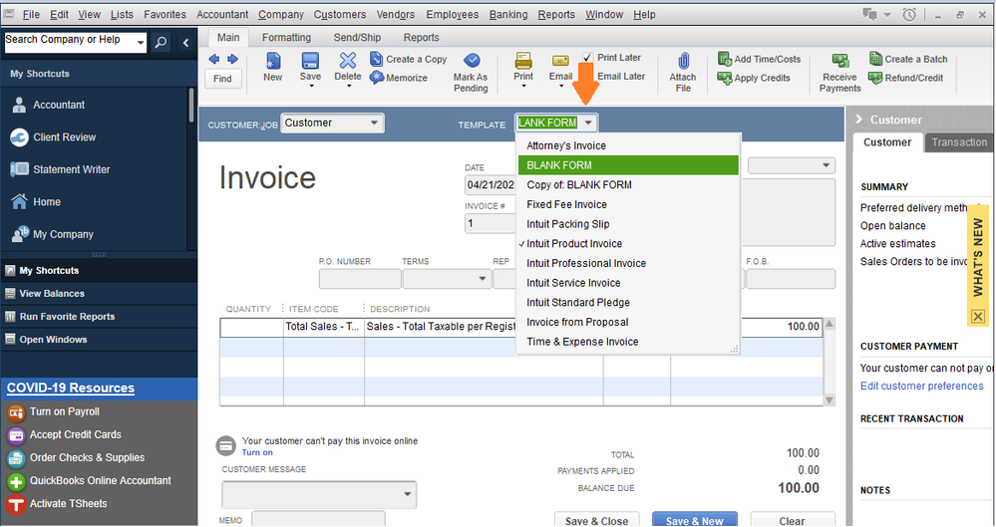Click Turn on online payment link

[257, 452]
